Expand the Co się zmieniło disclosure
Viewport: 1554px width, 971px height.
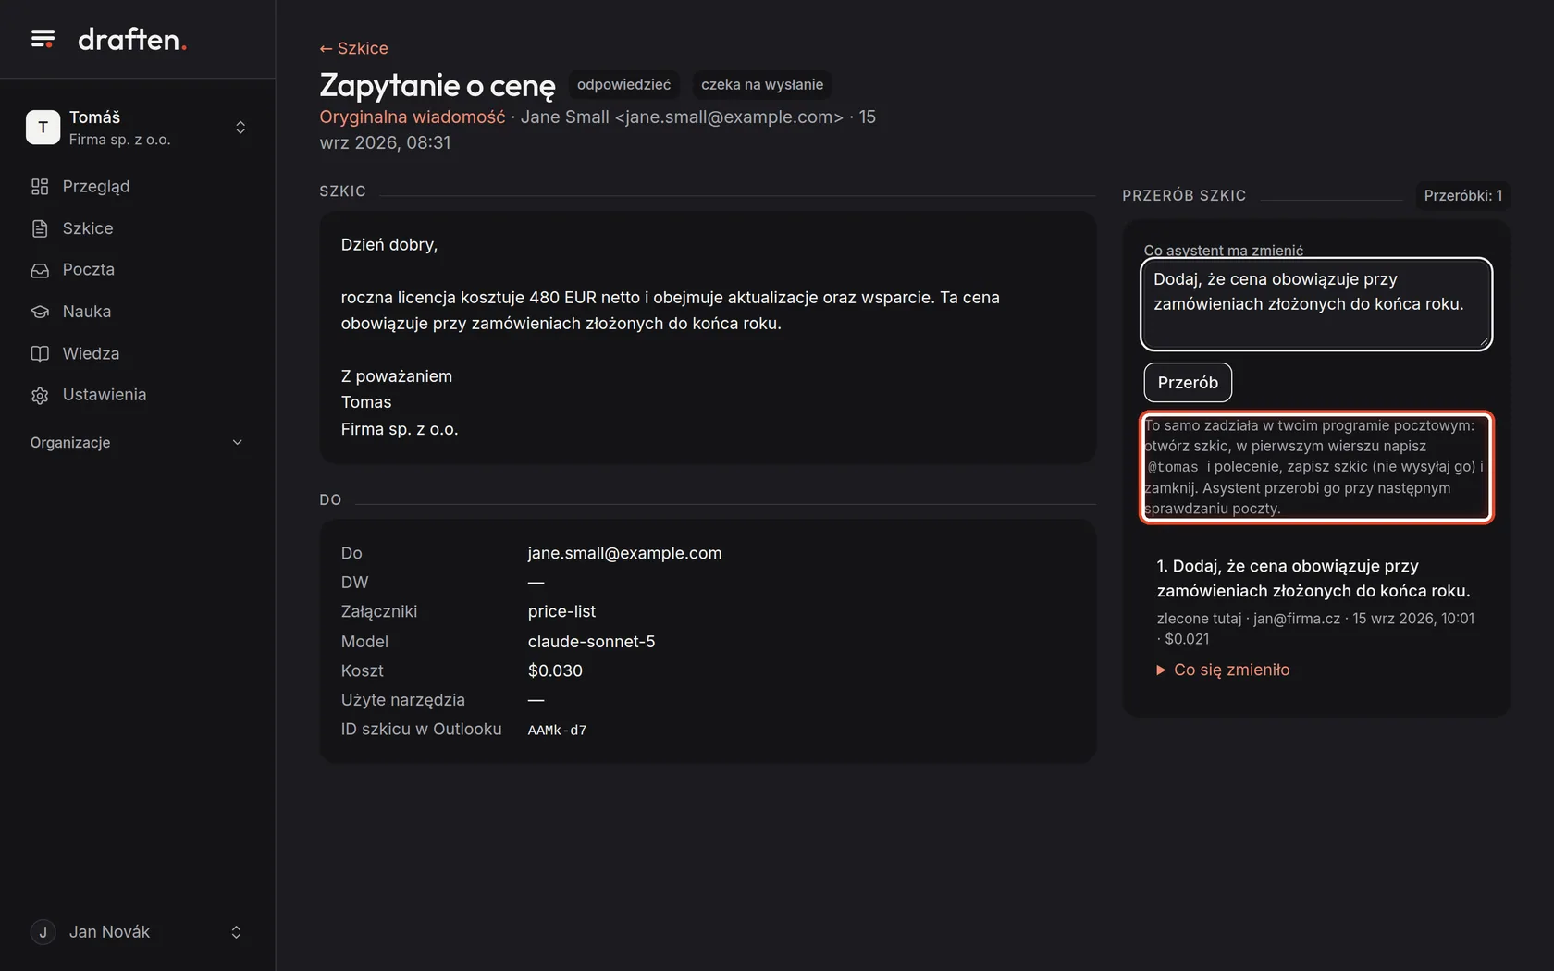(1223, 670)
